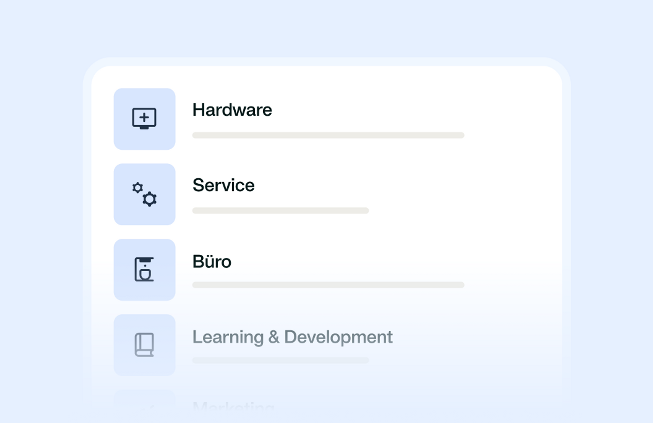Click the placeholder bar under Service
This screenshot has height=423, width=653.
click(281, 210)
